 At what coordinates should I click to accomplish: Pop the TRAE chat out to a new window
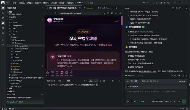180,8
